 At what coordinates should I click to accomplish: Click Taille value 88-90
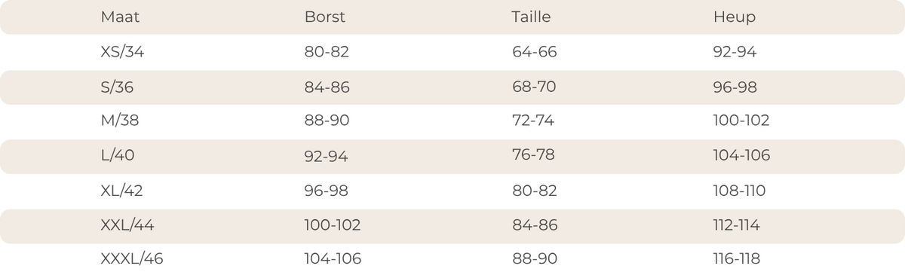[x=534, y=259]
